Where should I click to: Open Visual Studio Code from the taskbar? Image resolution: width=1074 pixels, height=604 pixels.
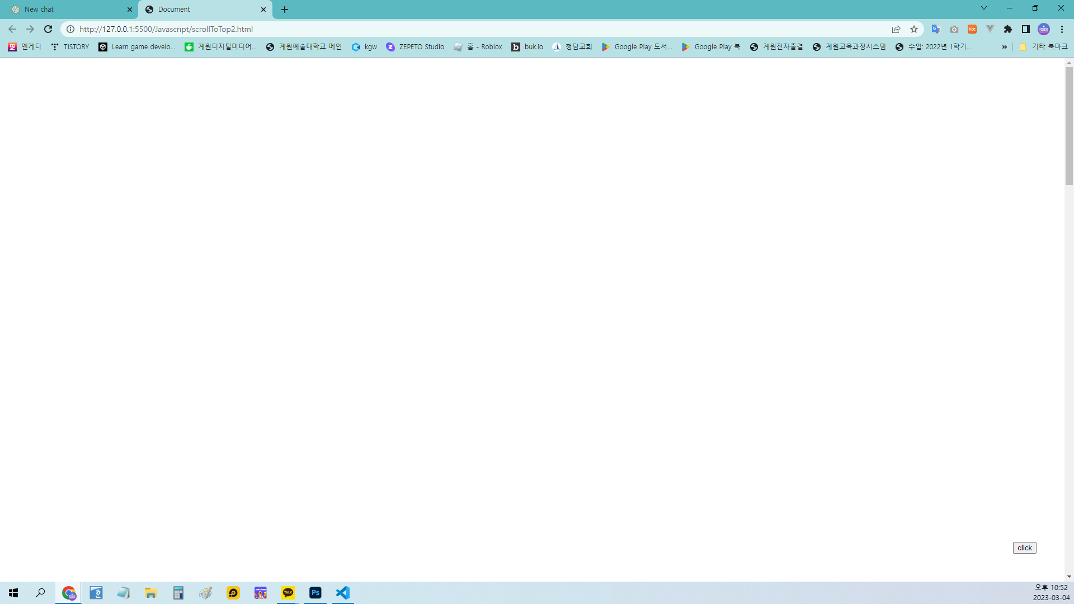click(343, 593)
